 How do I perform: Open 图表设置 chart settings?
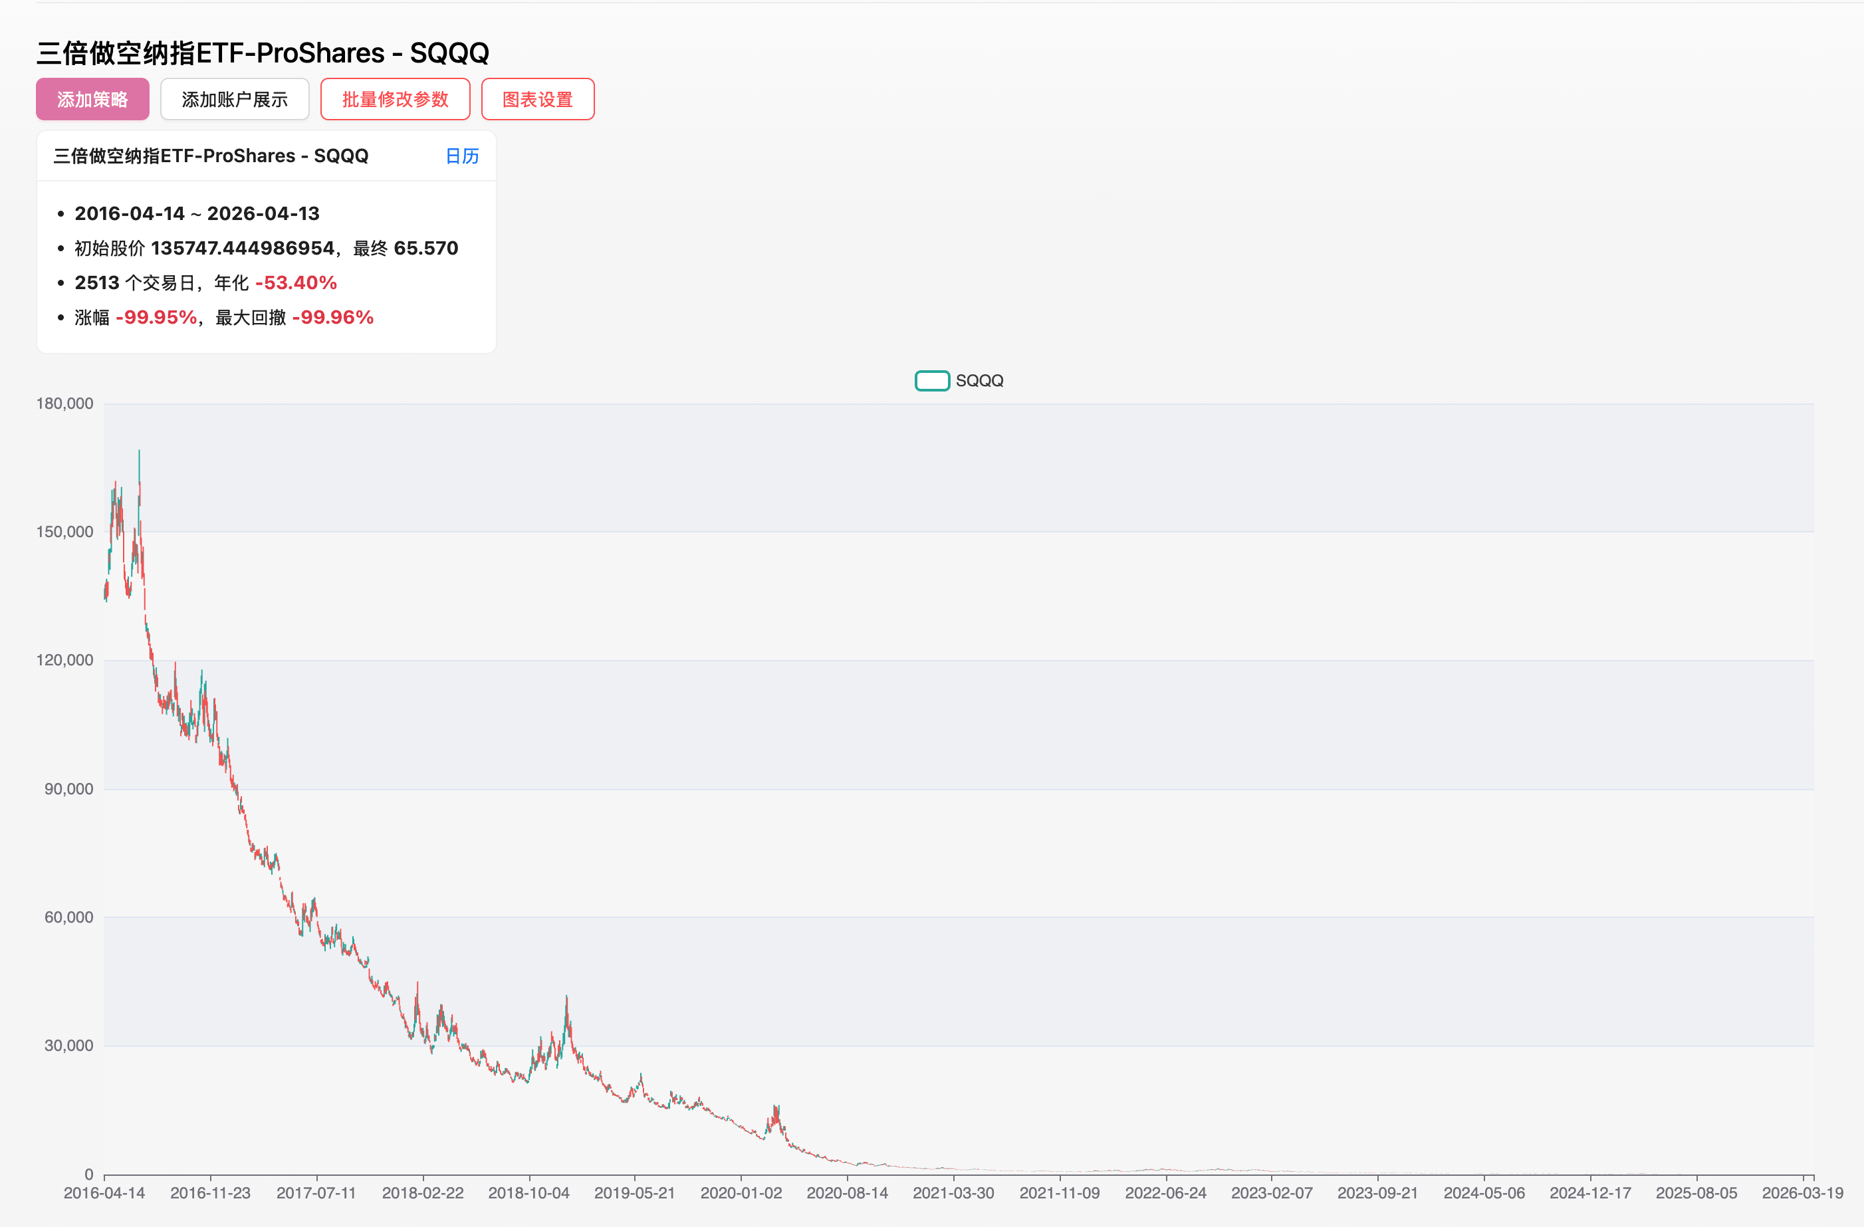click(537, 100)
